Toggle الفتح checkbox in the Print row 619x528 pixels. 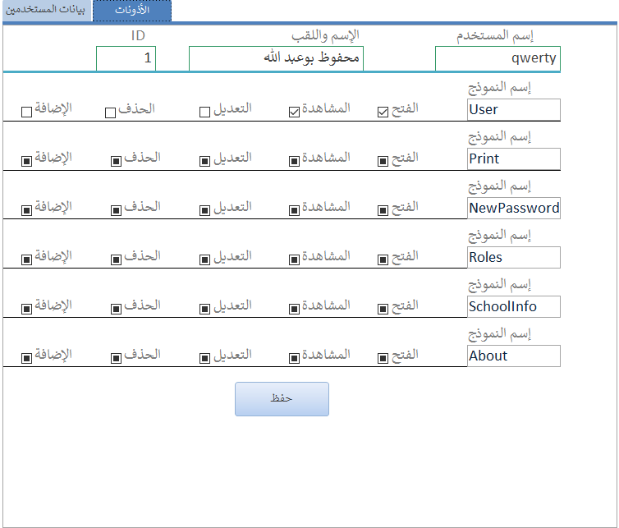(383, 161)
